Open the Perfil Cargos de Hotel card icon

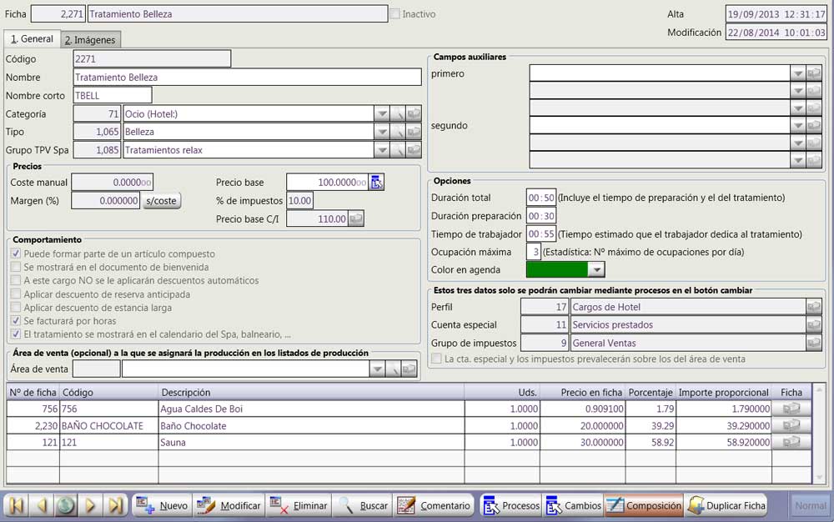[x=814, y=307]
